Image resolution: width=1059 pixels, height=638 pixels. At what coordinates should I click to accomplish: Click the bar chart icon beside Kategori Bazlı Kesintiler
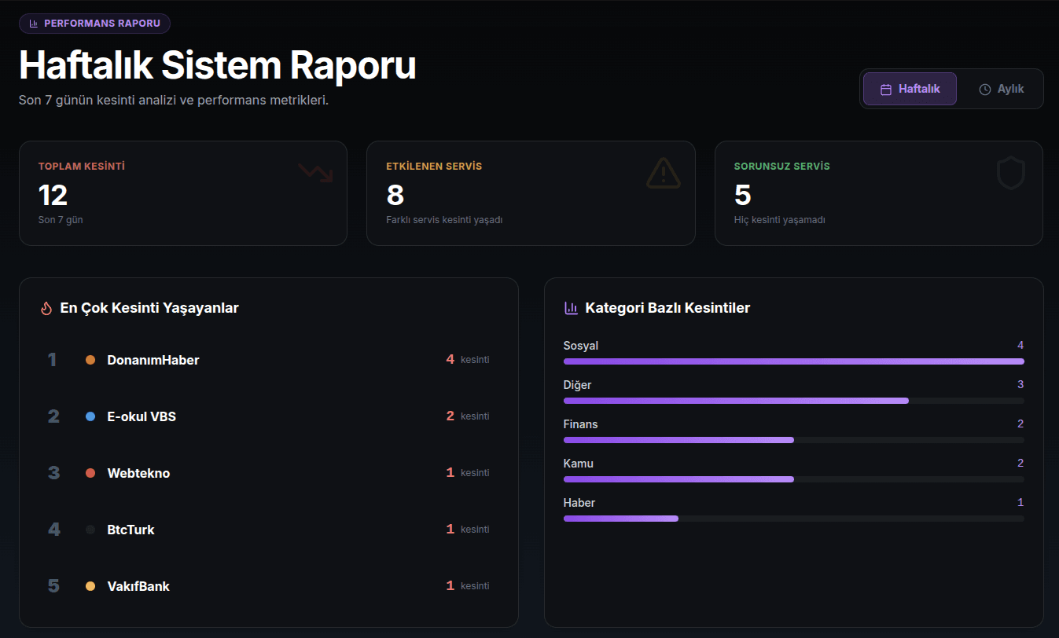(571, 308)
